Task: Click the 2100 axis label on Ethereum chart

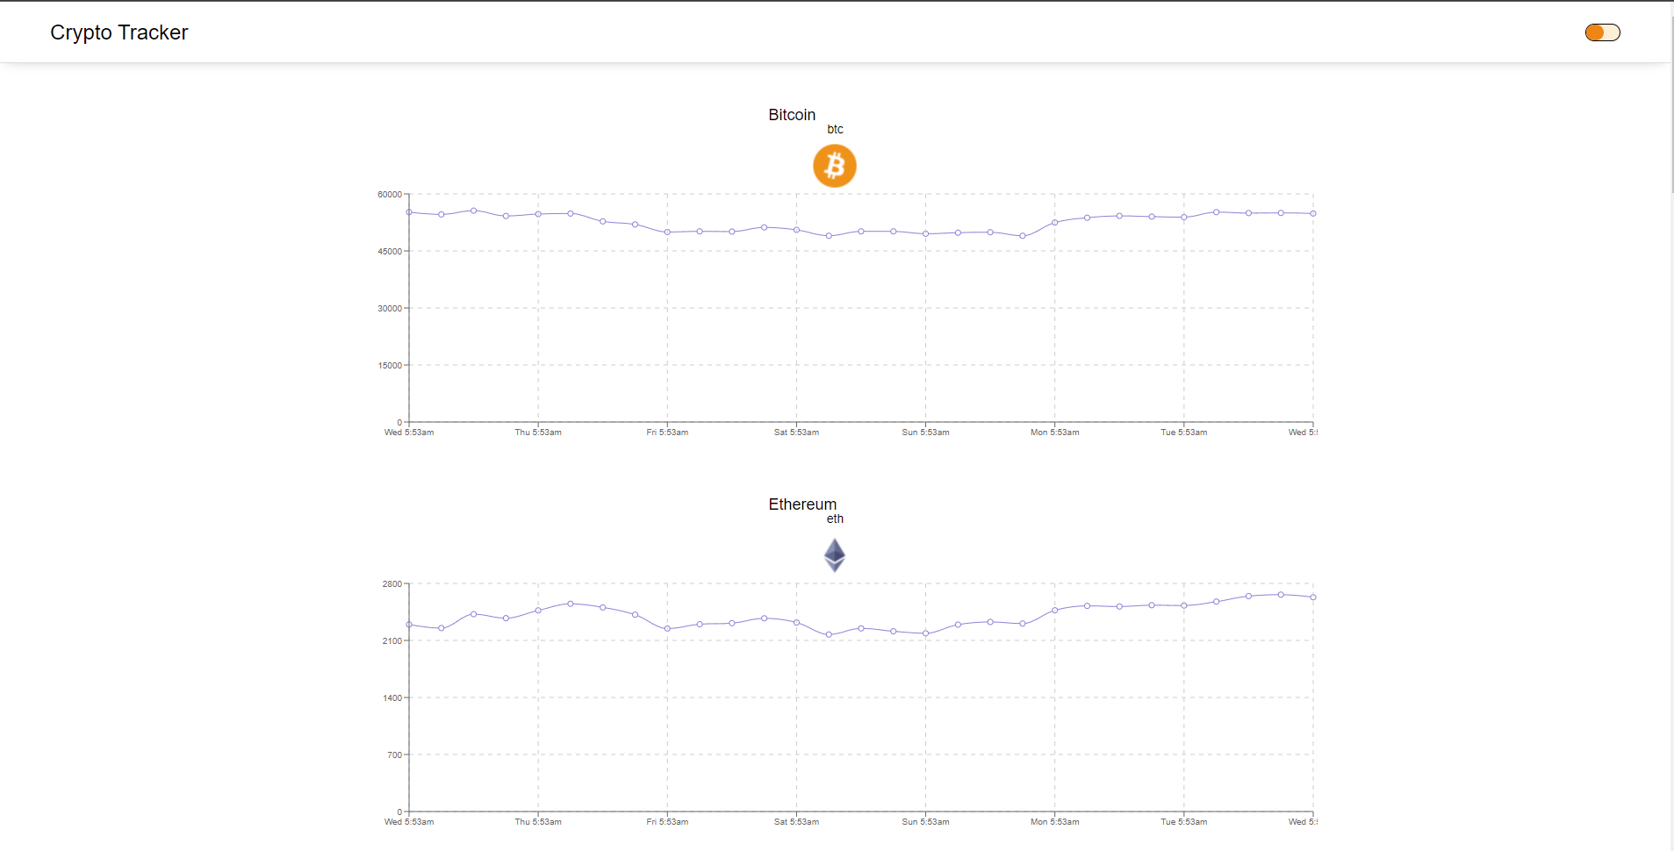Action: click(392, 641)
